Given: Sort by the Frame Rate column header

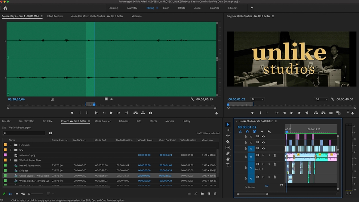Looking at the screenshot, I should [58, 140].
